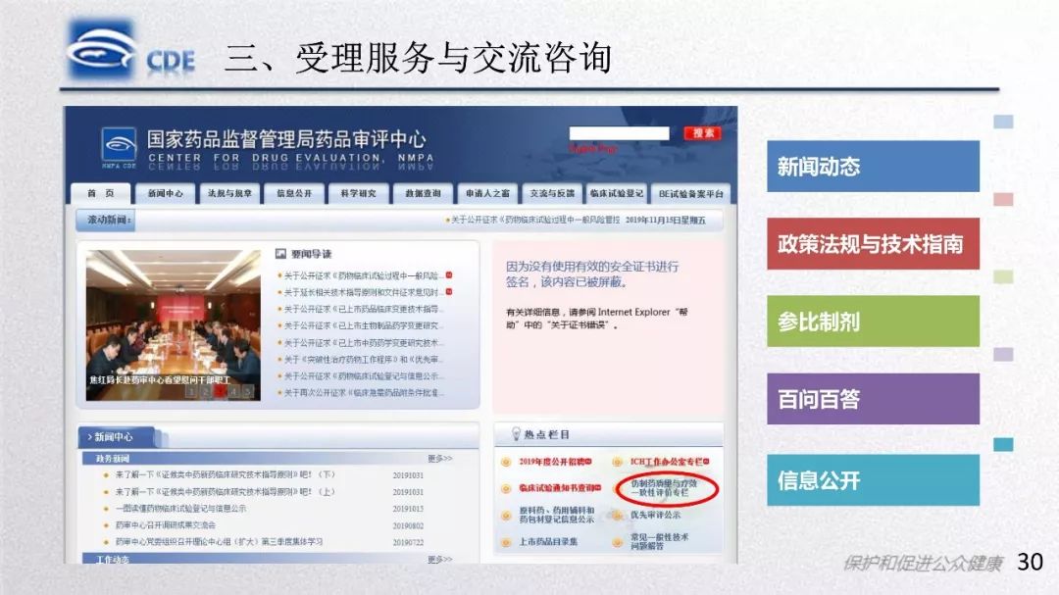This screenshot has width=1059, height=595.
Task: Open the 优先审评公示 hot link
Action: coord(655,516)
